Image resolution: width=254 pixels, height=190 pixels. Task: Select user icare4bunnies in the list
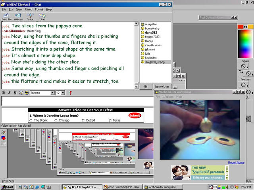153,45
